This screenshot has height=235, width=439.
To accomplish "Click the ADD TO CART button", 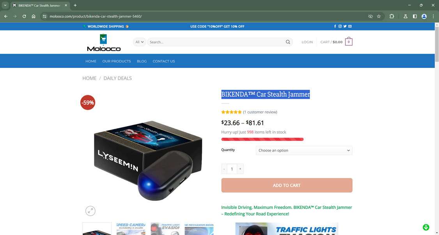I will (x=287, y=185).
